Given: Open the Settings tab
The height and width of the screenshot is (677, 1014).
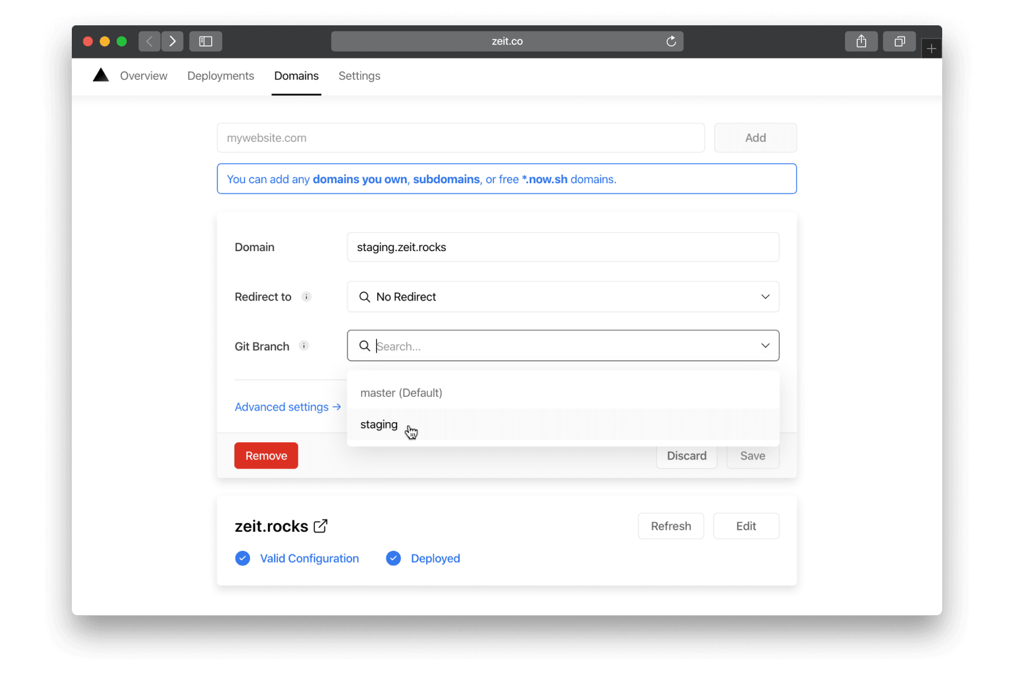Looking at the screenshot, I should pyautogui.click(x=359, y=76).
